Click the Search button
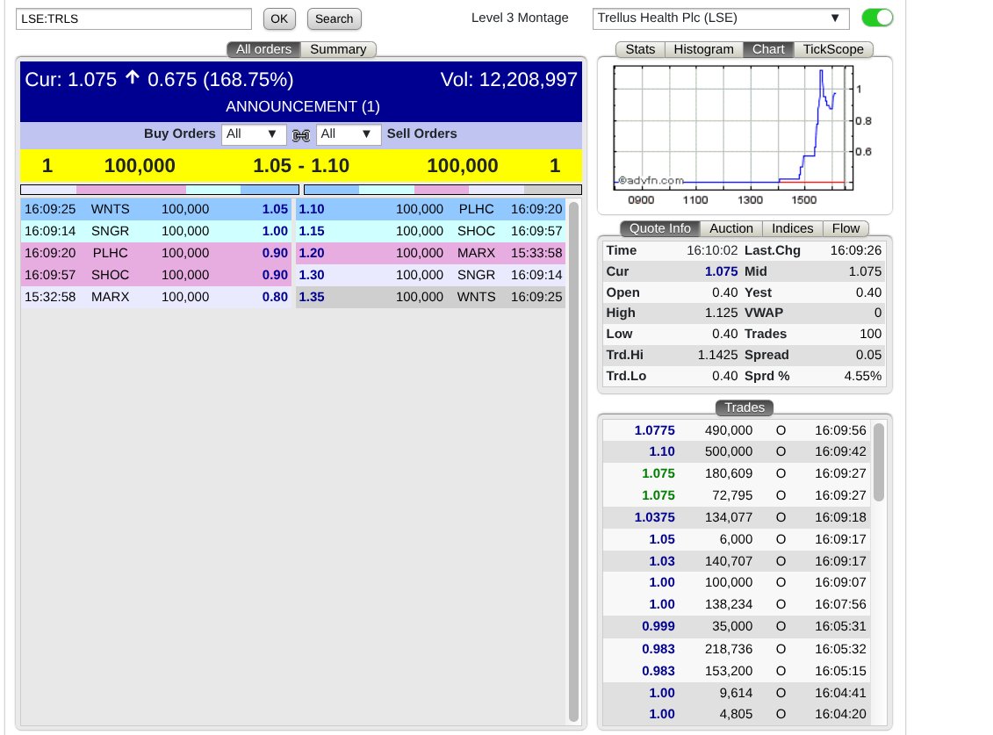 pyautogui.click(x=335, y=19)
